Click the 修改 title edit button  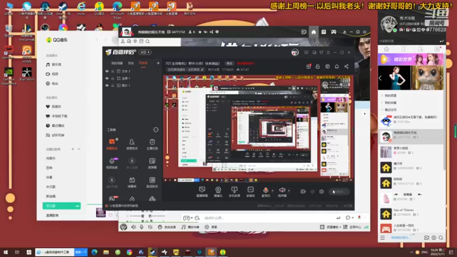(x=230, y=63)
